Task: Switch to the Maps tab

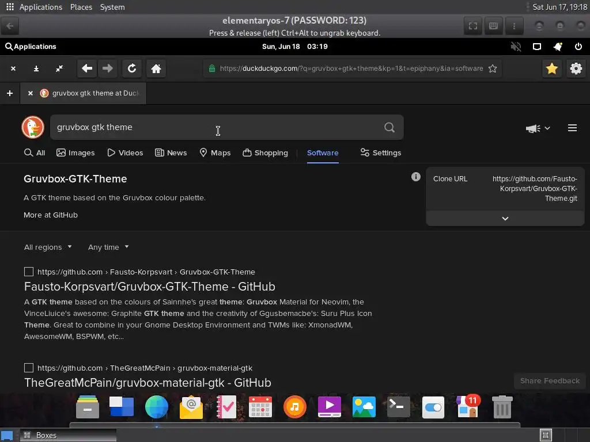Action: click(215, 153)
